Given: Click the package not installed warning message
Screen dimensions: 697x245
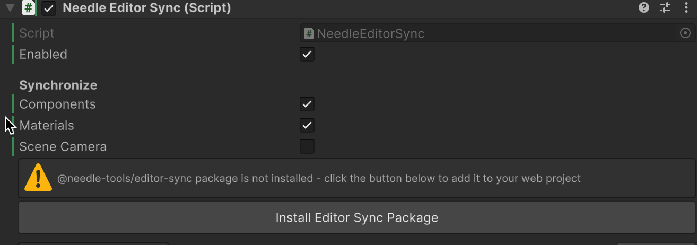Looking at the screenshot, I should pyautogui.click(x=319, y=179).
